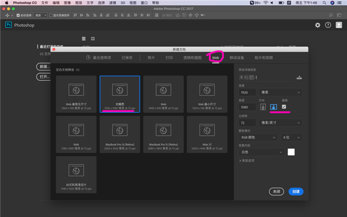Click the height field showing 1080
Screen dimensions: 347x217
click(247, 107)
